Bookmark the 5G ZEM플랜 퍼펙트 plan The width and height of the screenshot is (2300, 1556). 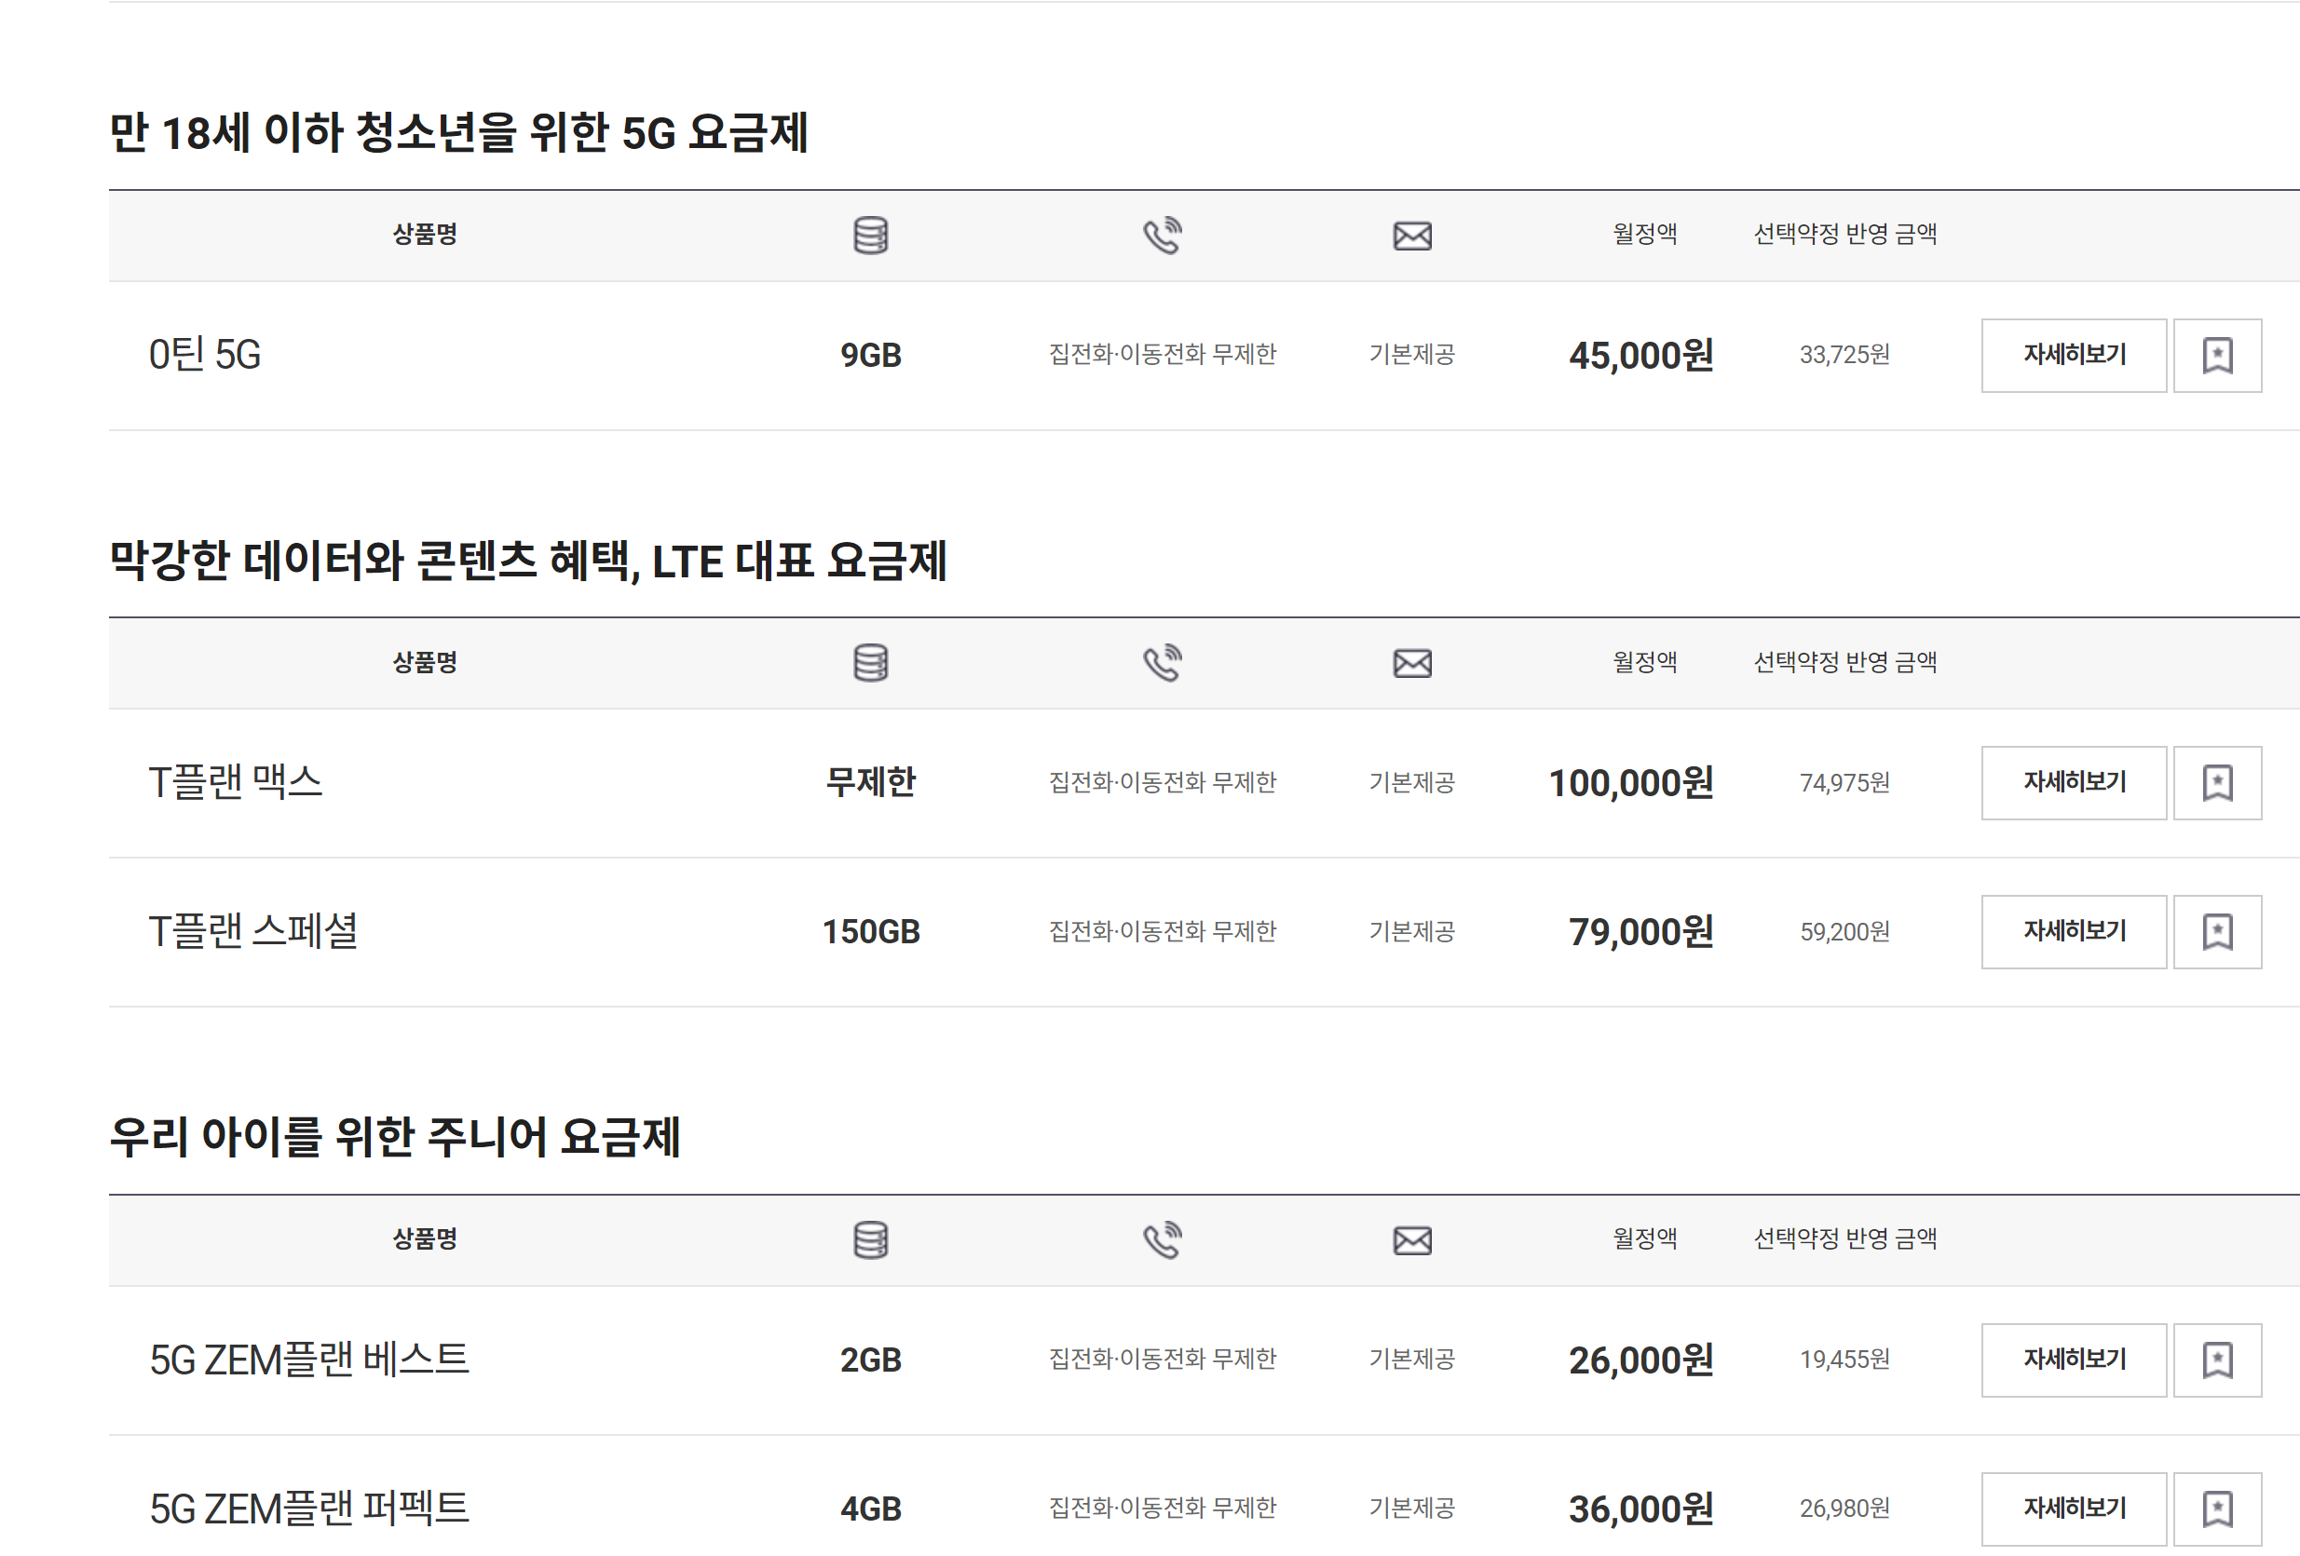coord(2219,1508)
